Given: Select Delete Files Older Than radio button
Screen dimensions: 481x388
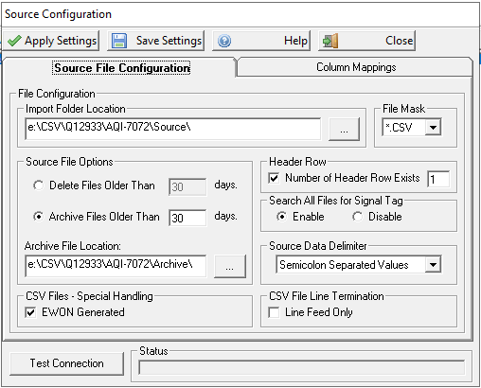Looking at the screenshot, I should coord(39,185).
